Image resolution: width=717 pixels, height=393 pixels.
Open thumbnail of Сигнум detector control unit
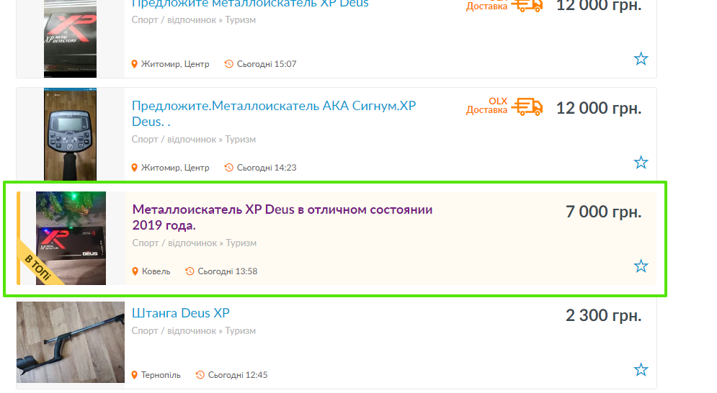pos(70,135)
